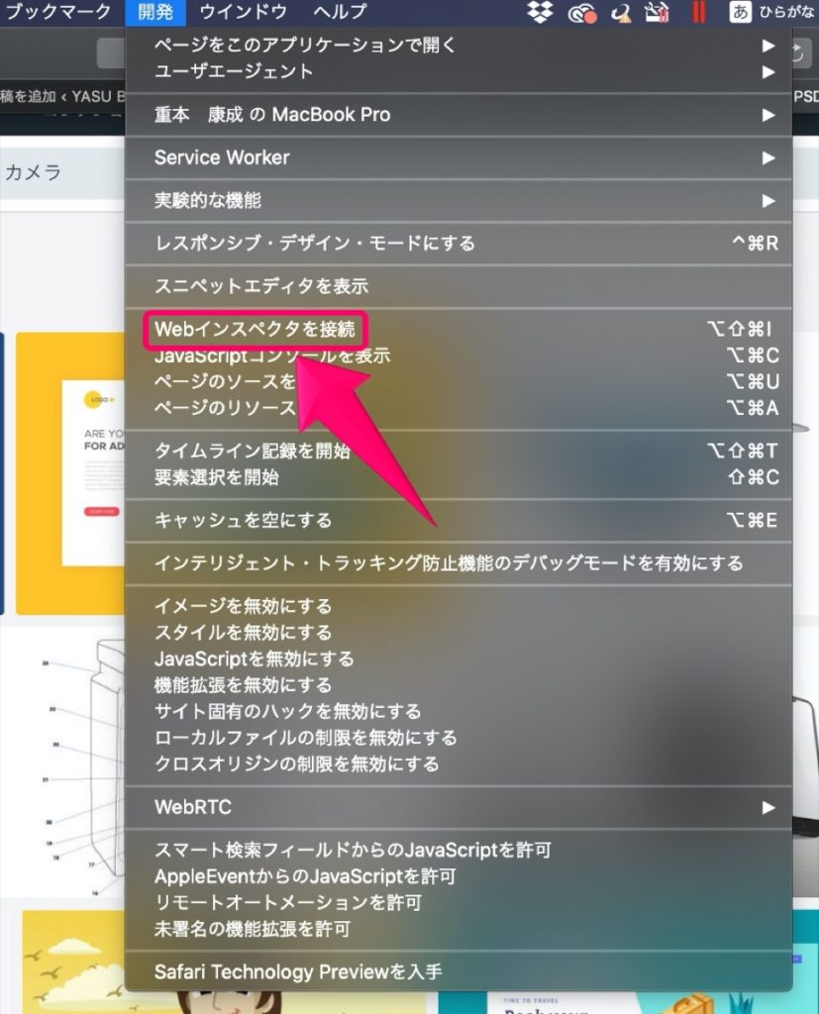Select the 稿を追加 ‹ YASU browser tab
The height and width of the screenshot is (1014, 819).
coord(62,96)
